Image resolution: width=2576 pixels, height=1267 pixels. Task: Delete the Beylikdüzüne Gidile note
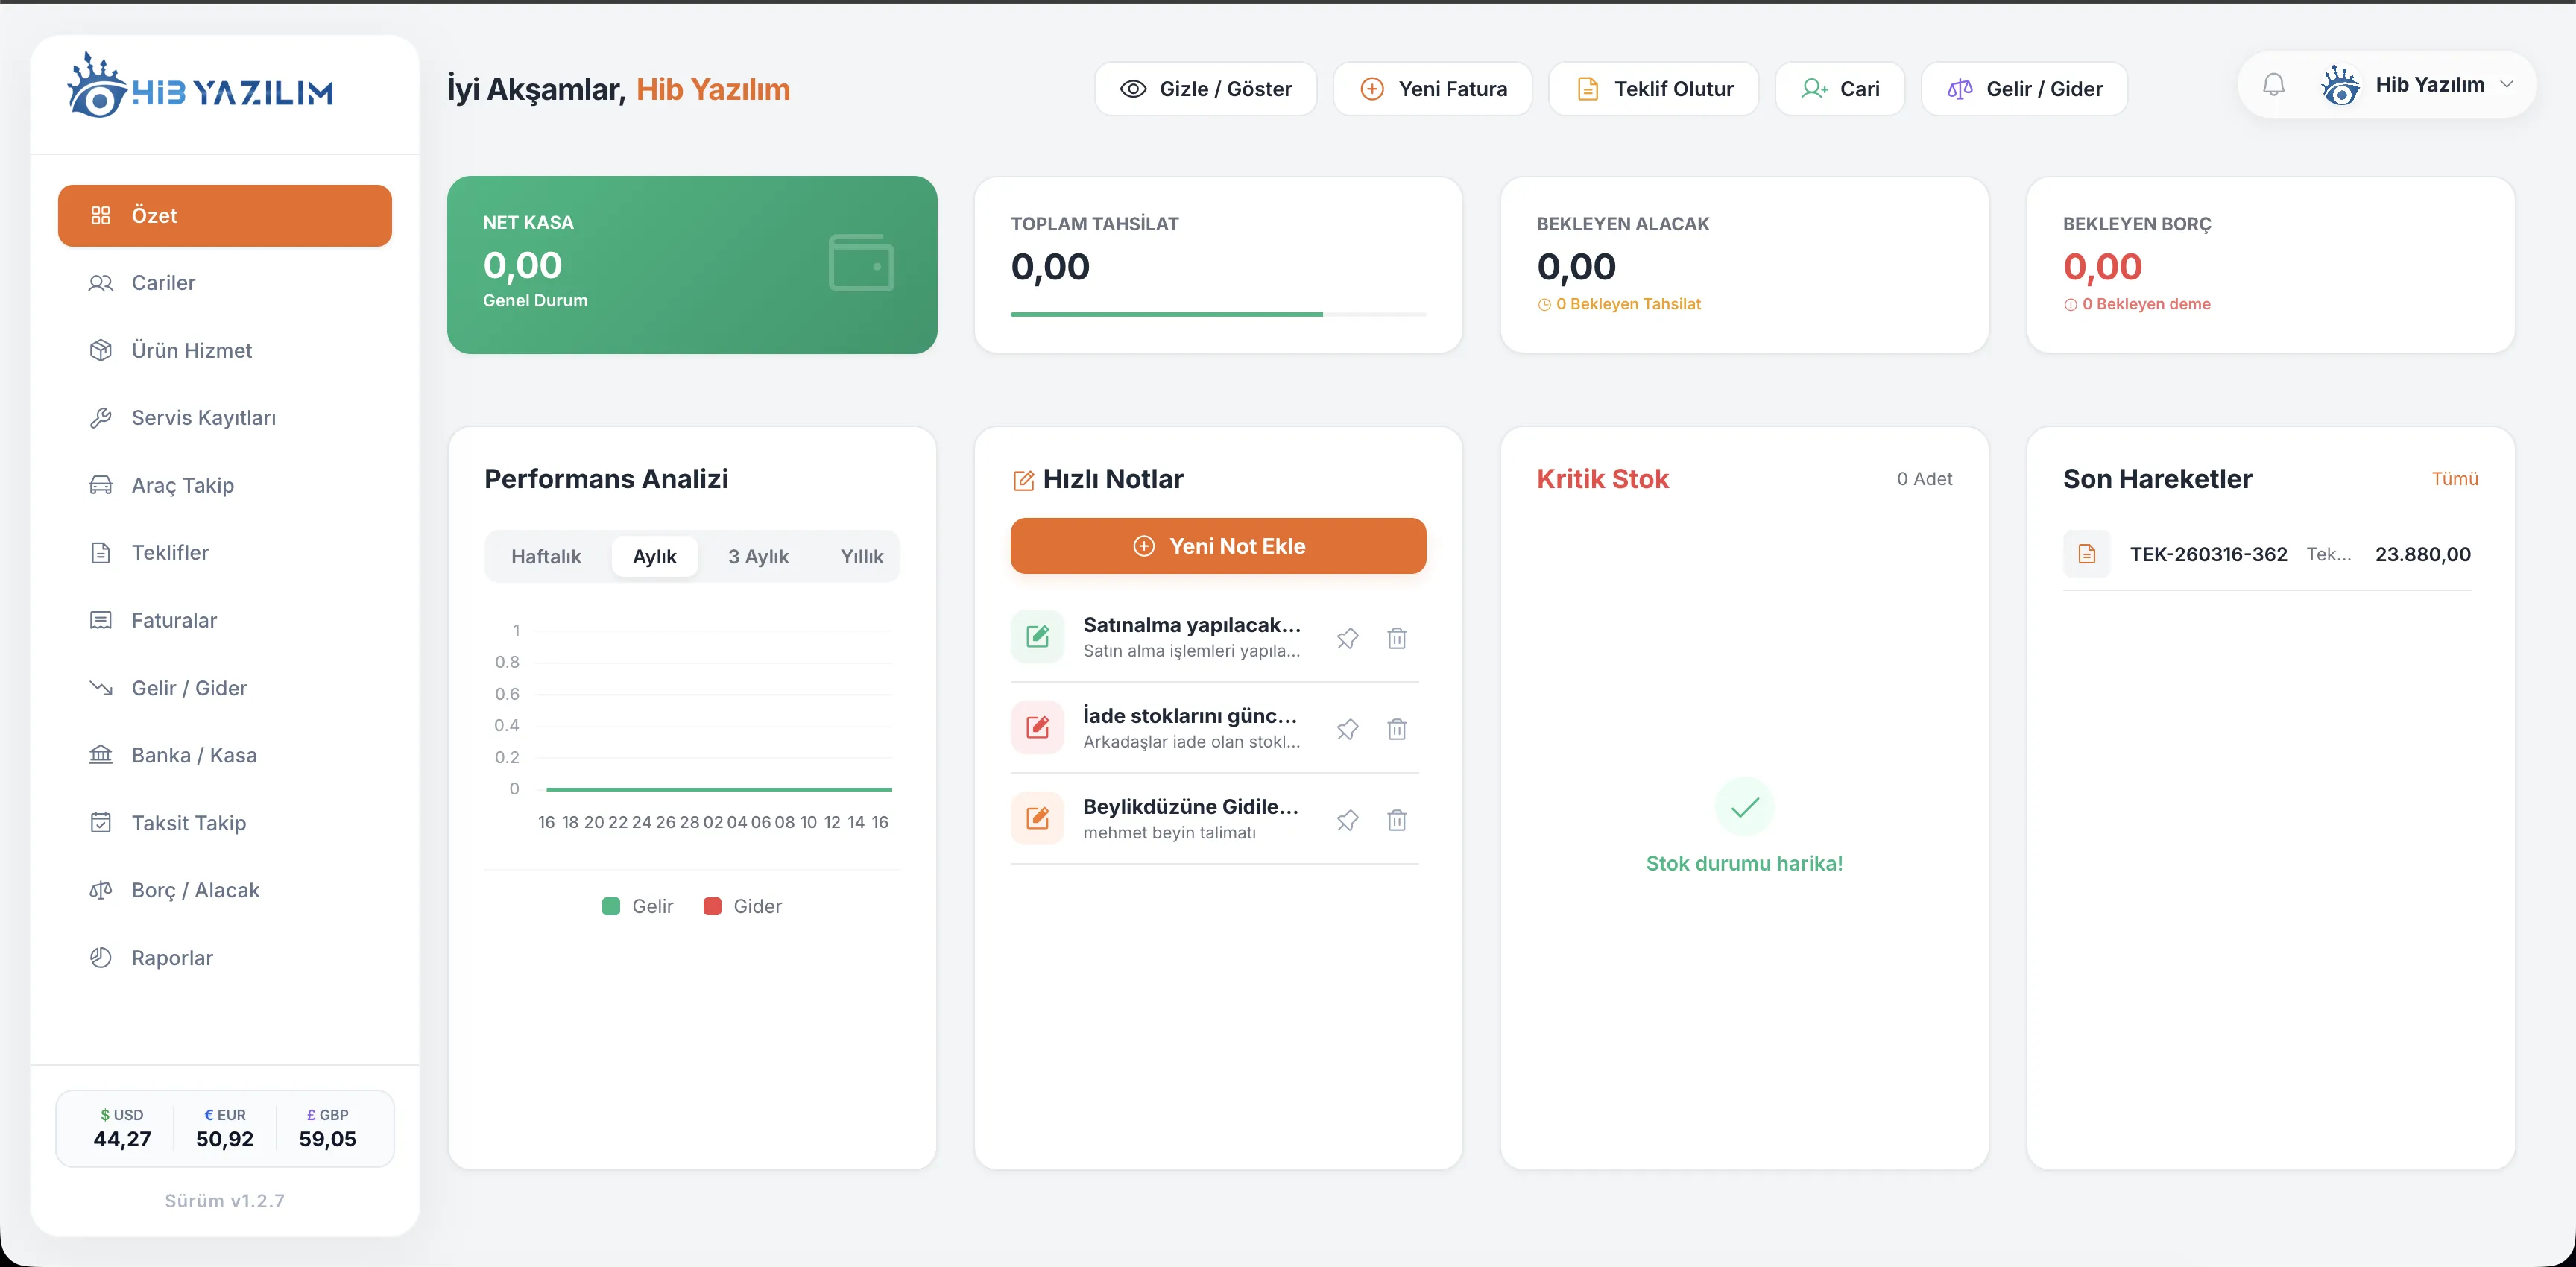[1396, 820]
